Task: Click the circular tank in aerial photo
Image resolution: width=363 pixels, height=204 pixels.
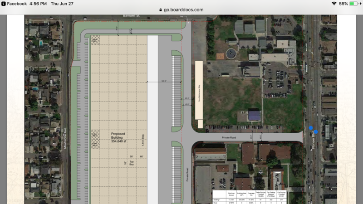Action: point(232,53)
